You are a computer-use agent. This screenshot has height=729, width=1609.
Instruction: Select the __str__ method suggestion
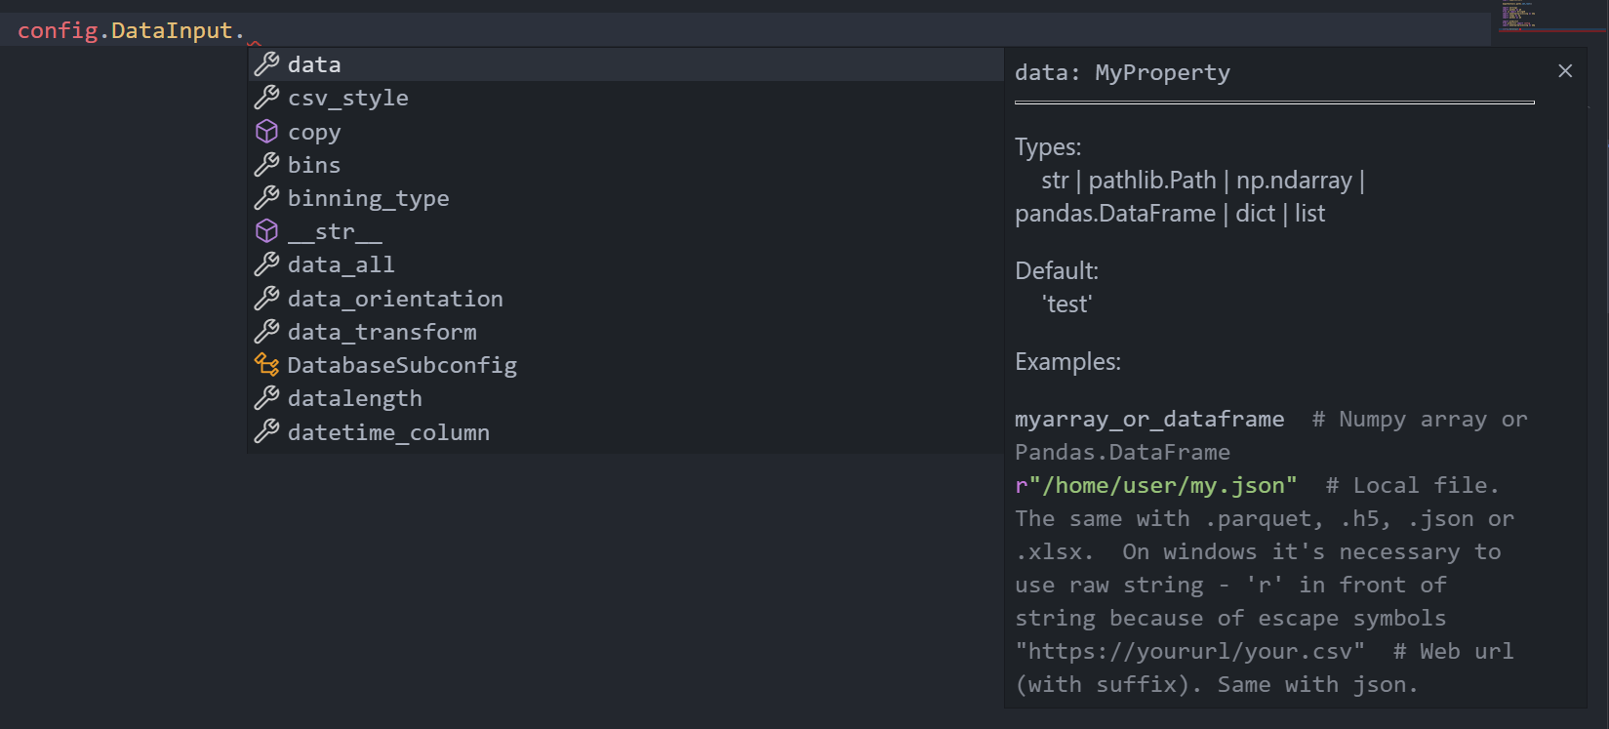coord(625,231)
